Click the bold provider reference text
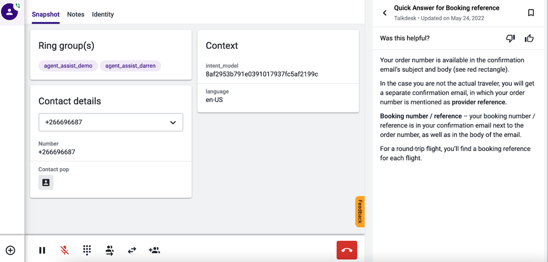This screenshot has width=548, height=262. [x=479, y=102]
